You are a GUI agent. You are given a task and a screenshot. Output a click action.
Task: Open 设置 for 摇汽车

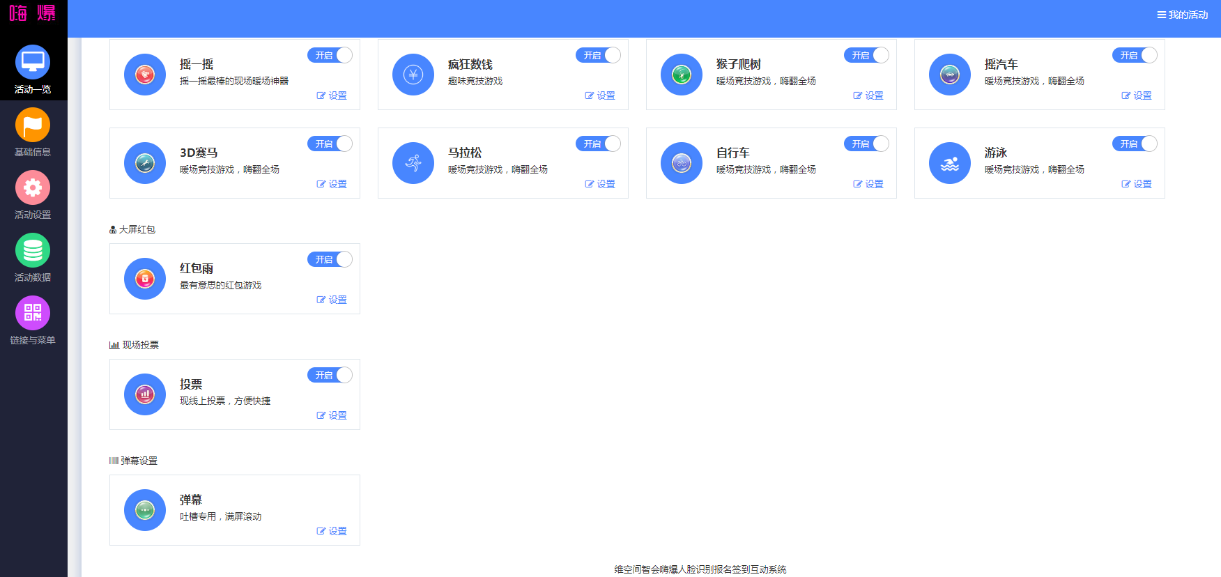(x=1137, y=95)
